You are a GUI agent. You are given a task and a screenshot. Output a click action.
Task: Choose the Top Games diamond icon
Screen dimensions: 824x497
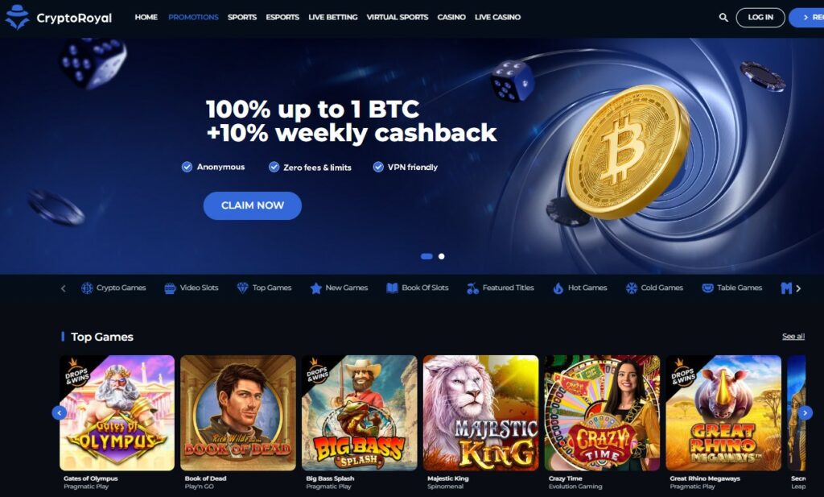coord(242,288)
